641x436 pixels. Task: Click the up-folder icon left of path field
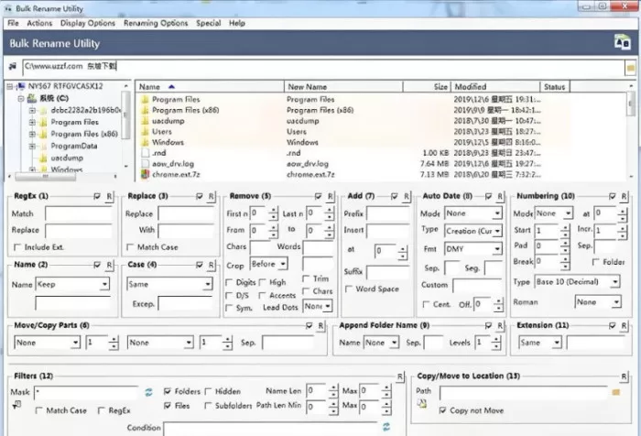pos(13,66)
